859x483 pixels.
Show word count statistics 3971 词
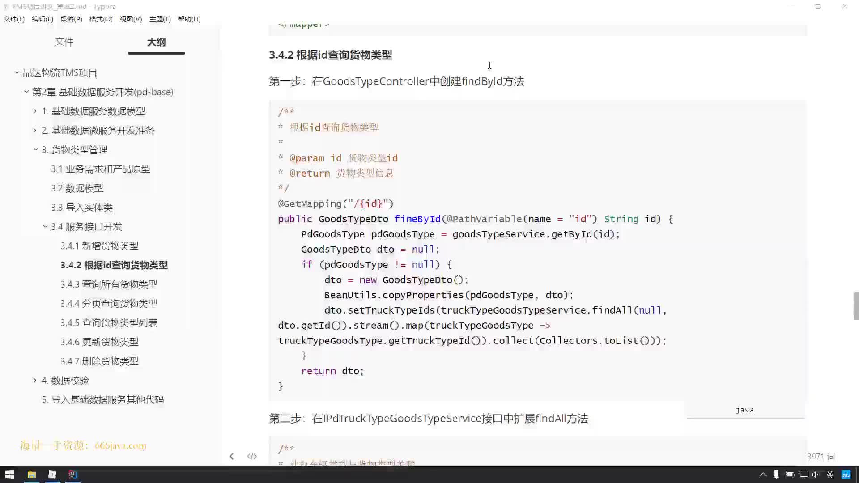[821, 456]
